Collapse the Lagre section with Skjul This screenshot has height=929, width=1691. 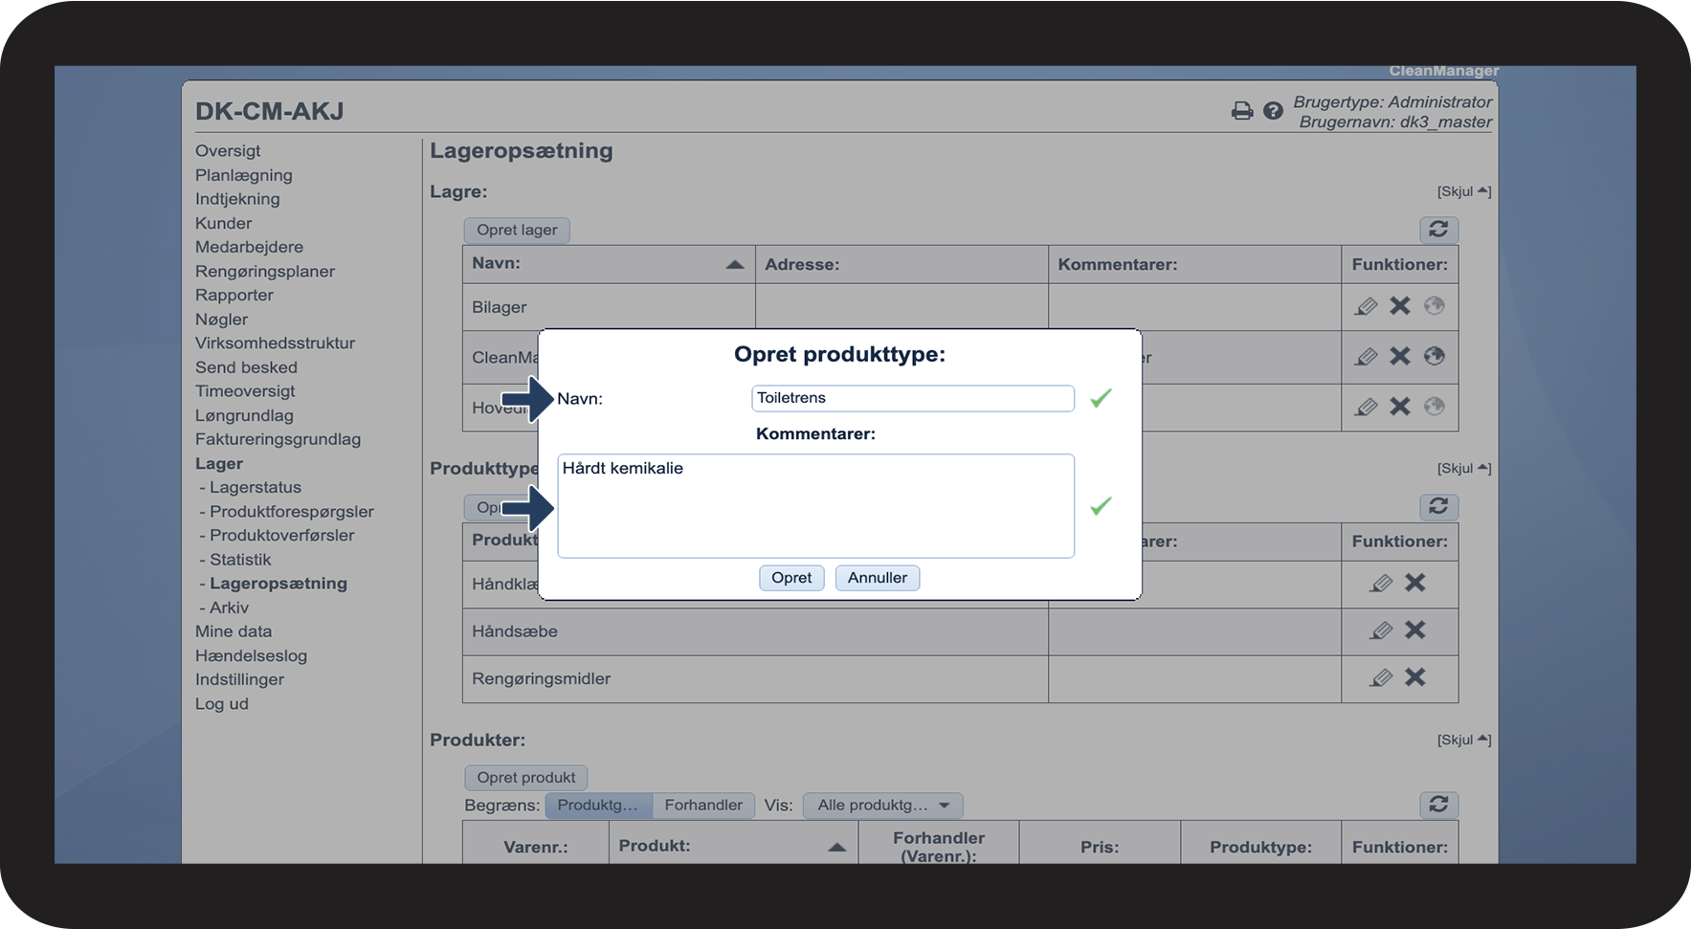pos(1463,191)
